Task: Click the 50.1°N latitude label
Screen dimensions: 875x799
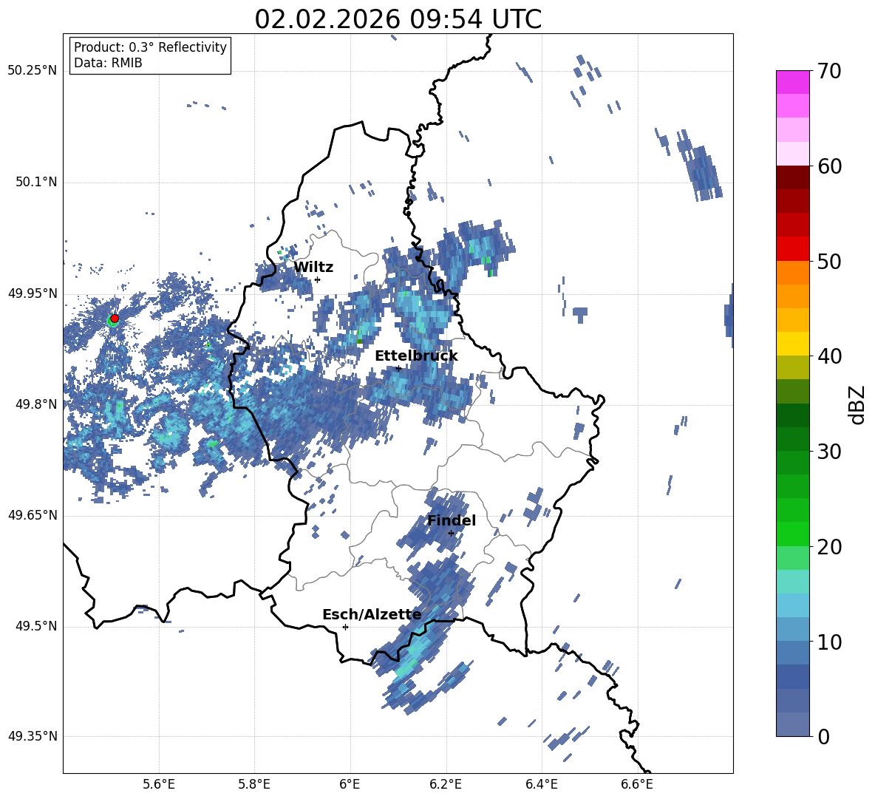Action: coord(35,183)
